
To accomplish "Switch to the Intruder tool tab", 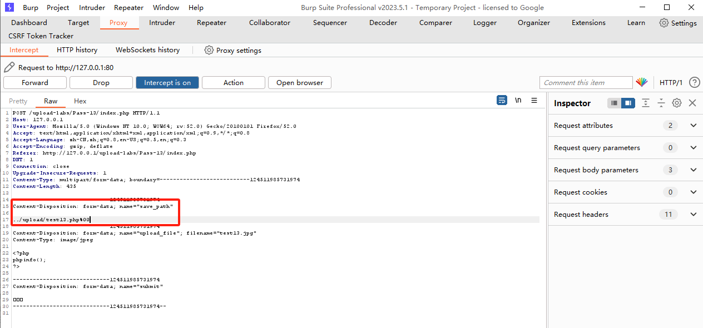I will [162, 23].
